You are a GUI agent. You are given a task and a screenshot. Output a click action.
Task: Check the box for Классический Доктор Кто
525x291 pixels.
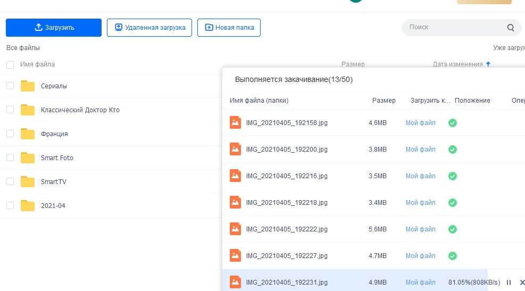10,110
